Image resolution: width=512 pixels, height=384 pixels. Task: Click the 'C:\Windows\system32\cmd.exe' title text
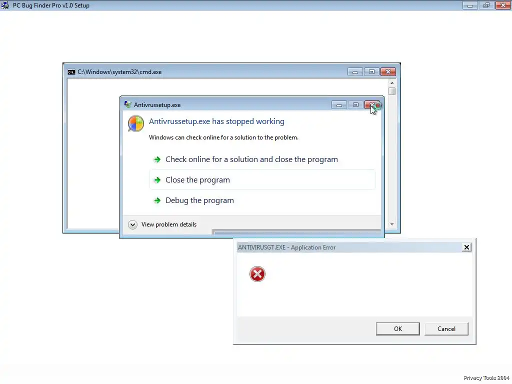pos(119,72)
